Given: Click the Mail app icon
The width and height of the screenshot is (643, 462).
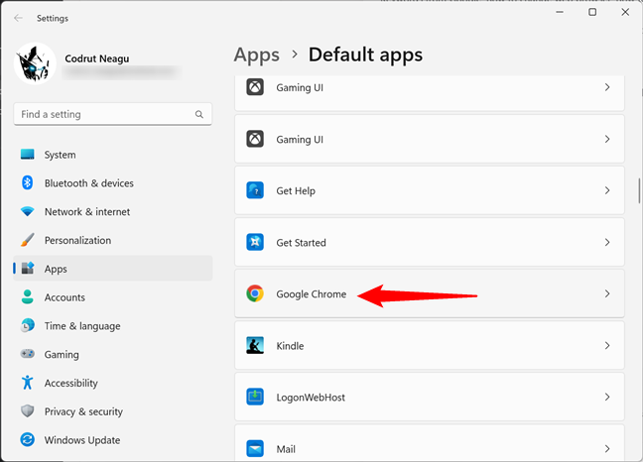Looking at the screenshot, I should click(255, 449).
